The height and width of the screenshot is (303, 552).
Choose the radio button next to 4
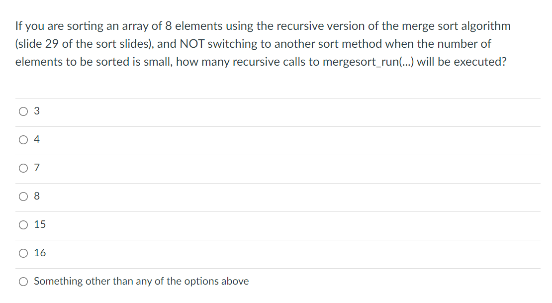[x=23, y=140]
